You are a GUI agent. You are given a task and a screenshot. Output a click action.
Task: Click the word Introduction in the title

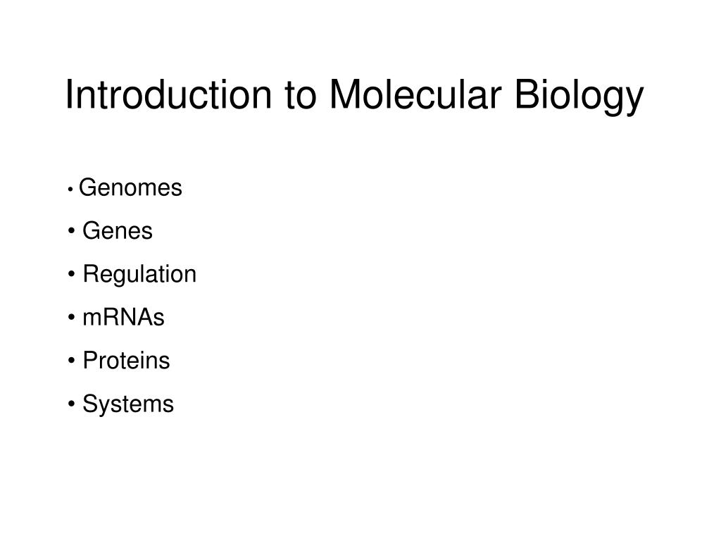[x=169, y=95]
